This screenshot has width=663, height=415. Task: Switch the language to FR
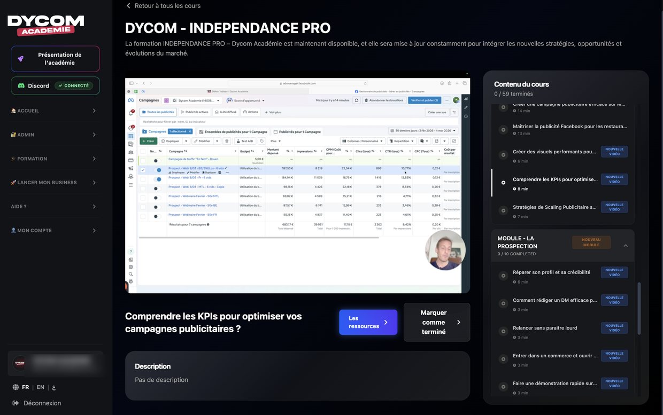click(26, 387)
